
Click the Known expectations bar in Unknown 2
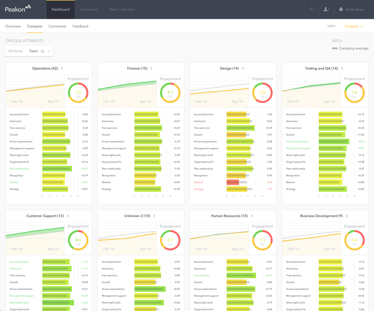click(150, 289)
